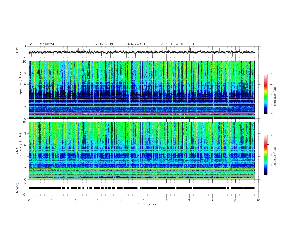291x225 pixels.
Task: Click the ch.1(V) waveform axis label
Action: tap(18, 52)
